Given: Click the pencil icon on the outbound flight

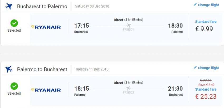Looking at the screenshot, I should [195, 5].
